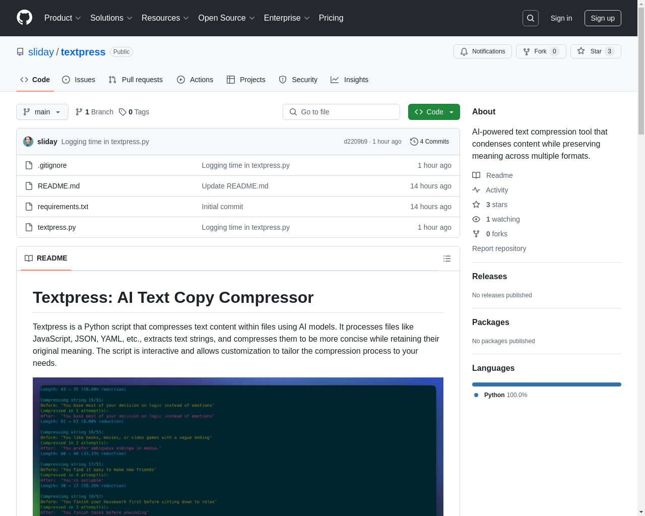Open the search magnifier button
This screenshot has width=645, height=516.
tap(531, 18)
